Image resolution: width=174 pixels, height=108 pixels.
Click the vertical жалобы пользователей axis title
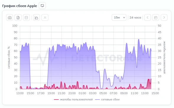(x=164, y=58)
